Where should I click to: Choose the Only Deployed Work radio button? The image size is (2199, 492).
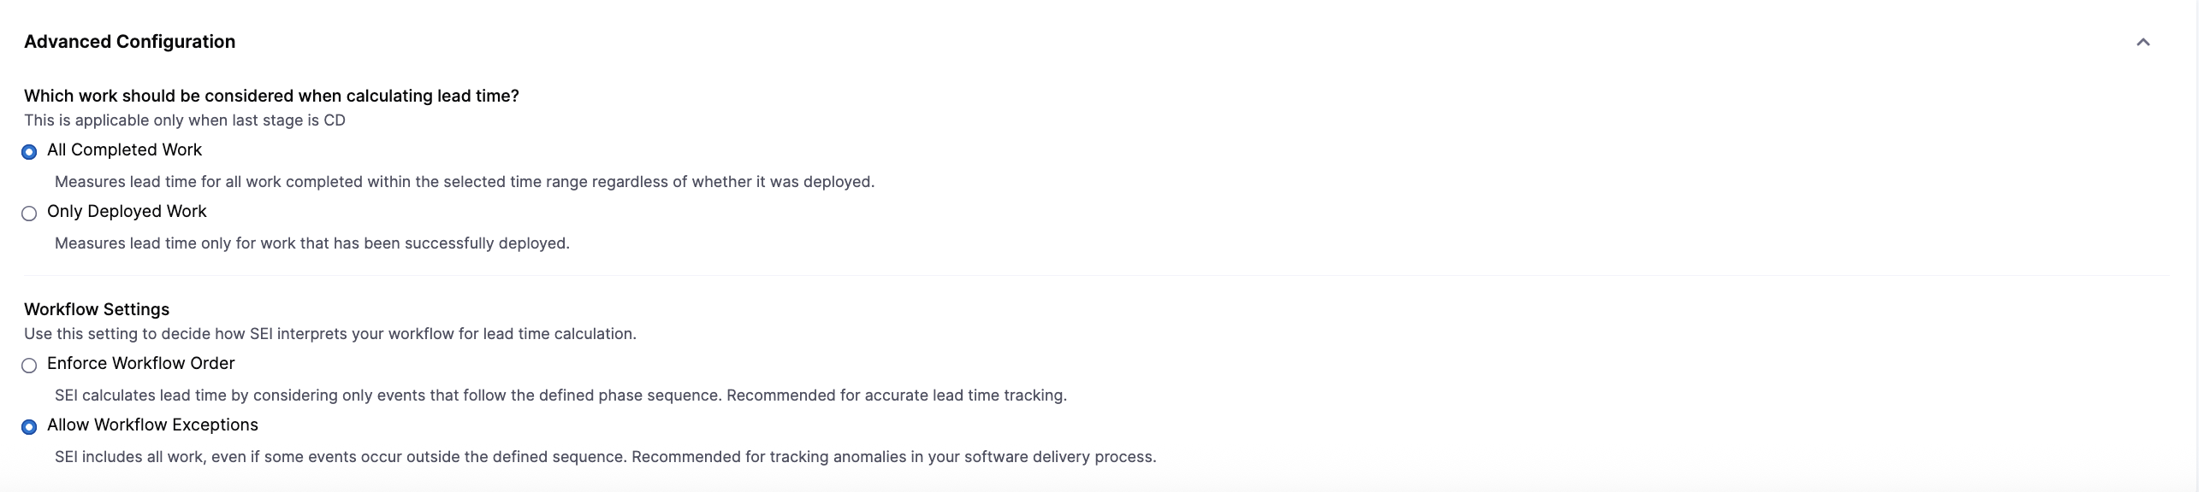pos(29,214)
